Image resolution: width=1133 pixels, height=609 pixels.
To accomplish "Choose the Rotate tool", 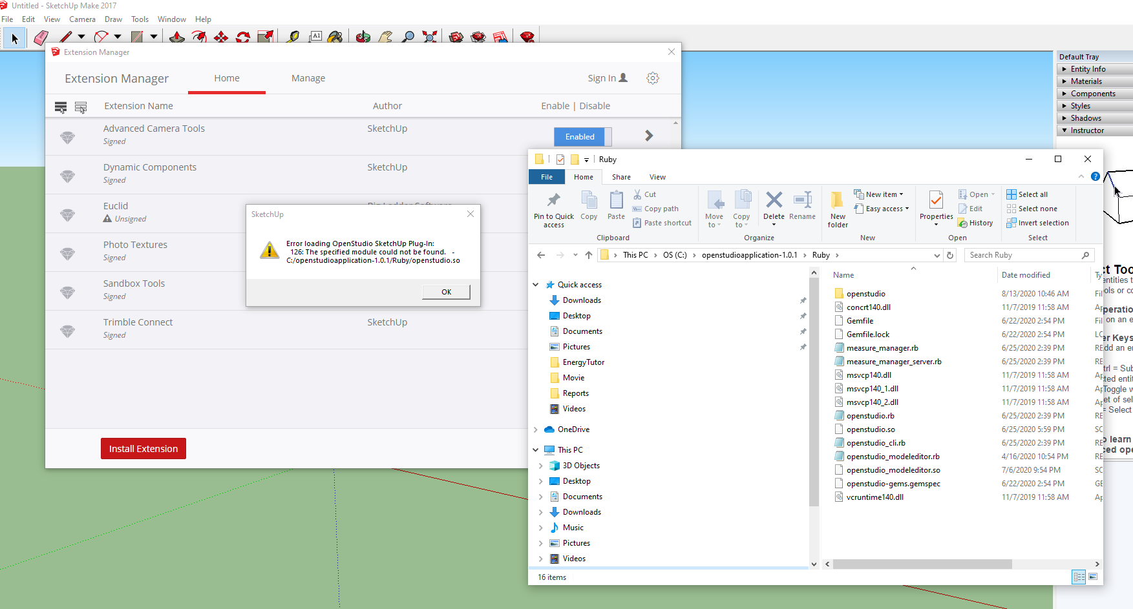I will point(243,37).
